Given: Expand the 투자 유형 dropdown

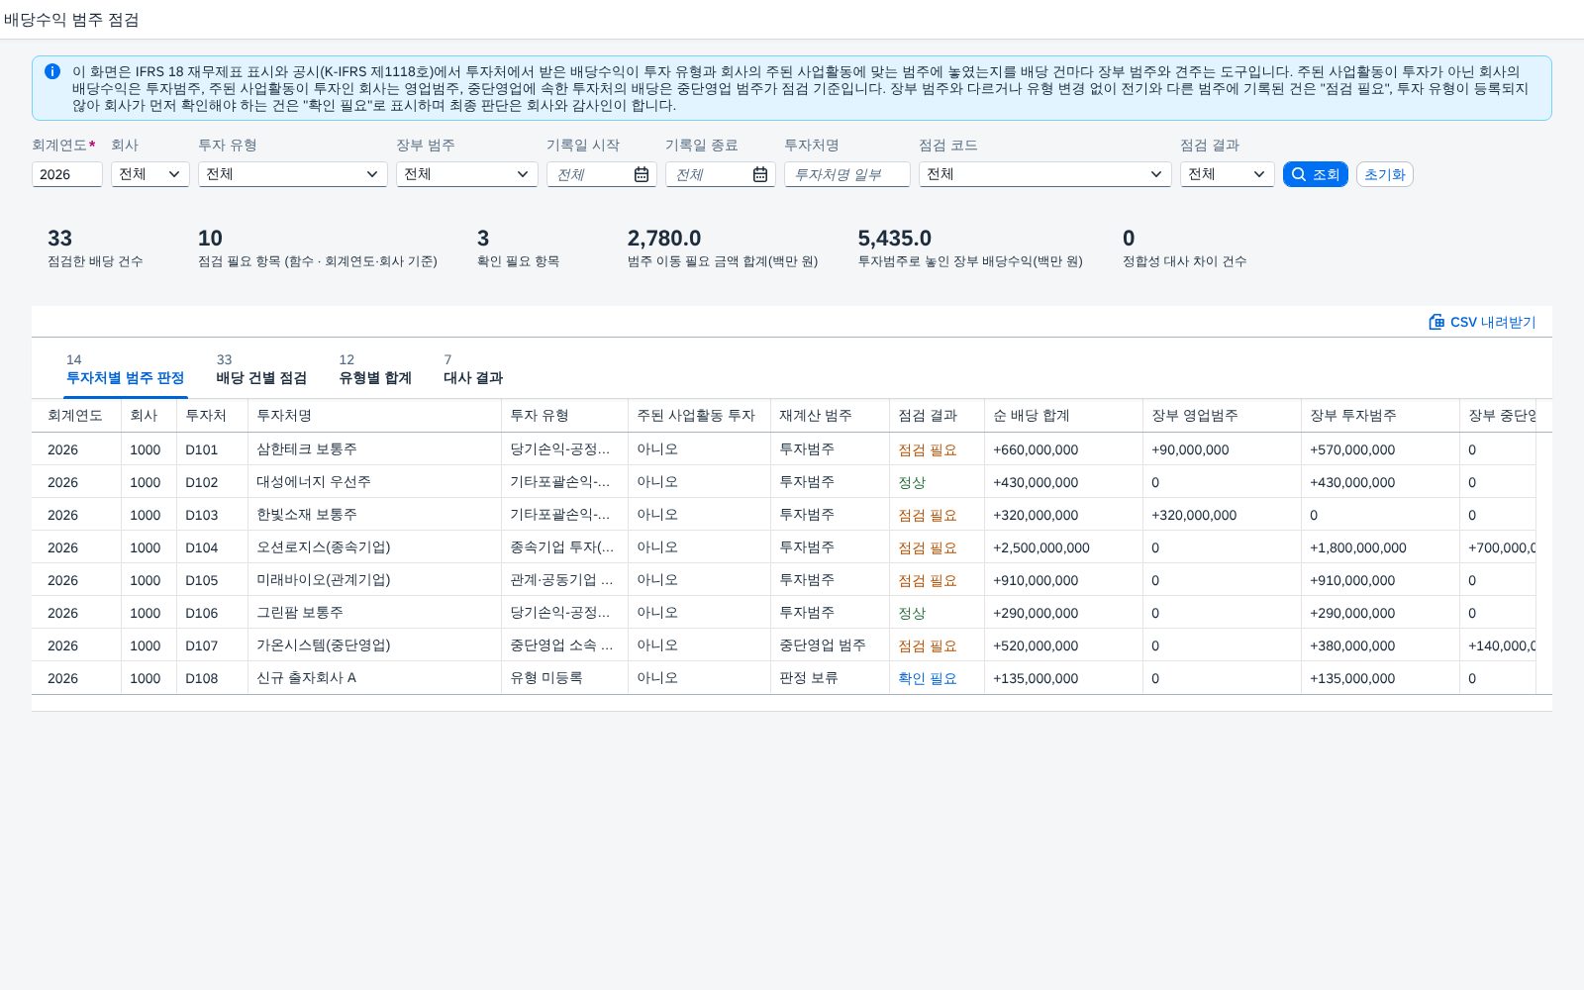Looking at the screenshot, I should (x=293, y=174).
